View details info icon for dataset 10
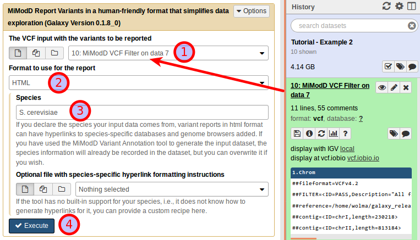The width and height of the screenshot is (420, 240). coord(309,133)
